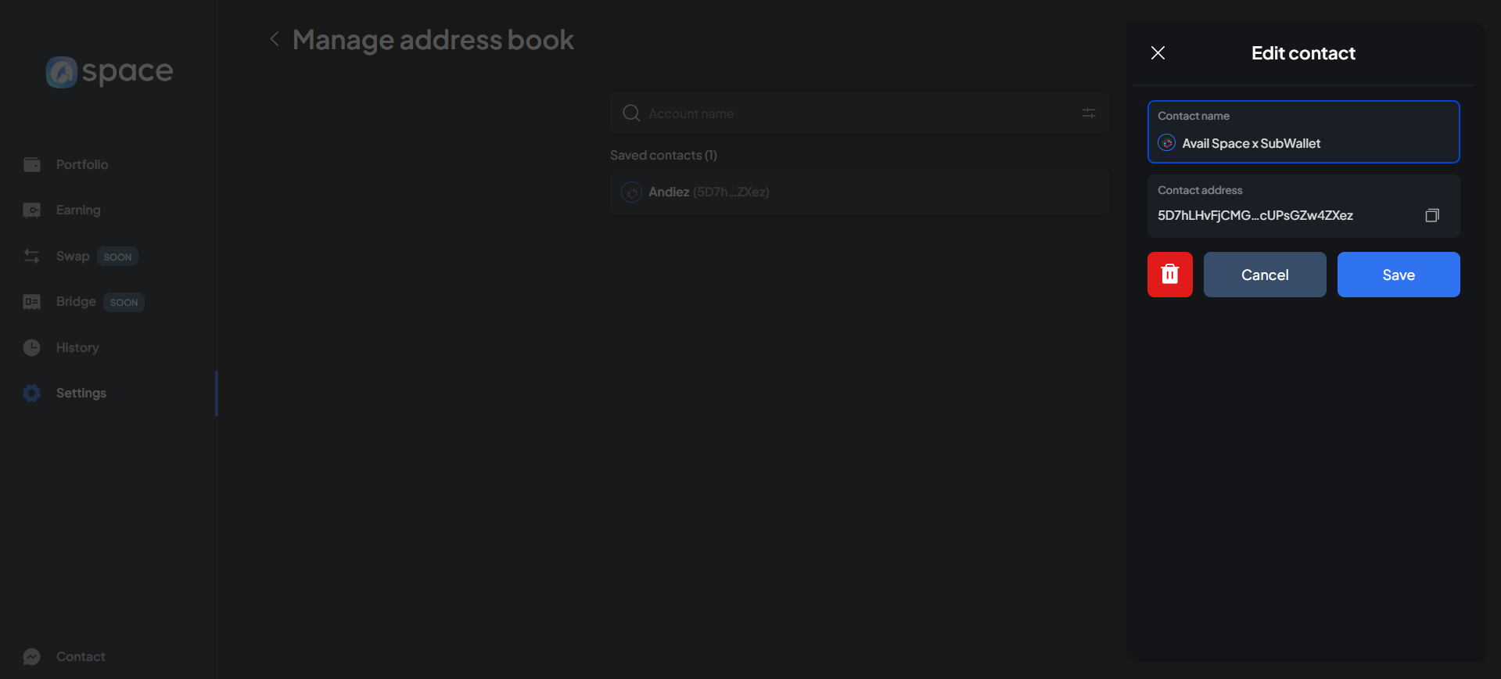This screenshot has height=679, width=1501.
Task: Open Contact link at sidebar bottom
Action: (80, 656)
